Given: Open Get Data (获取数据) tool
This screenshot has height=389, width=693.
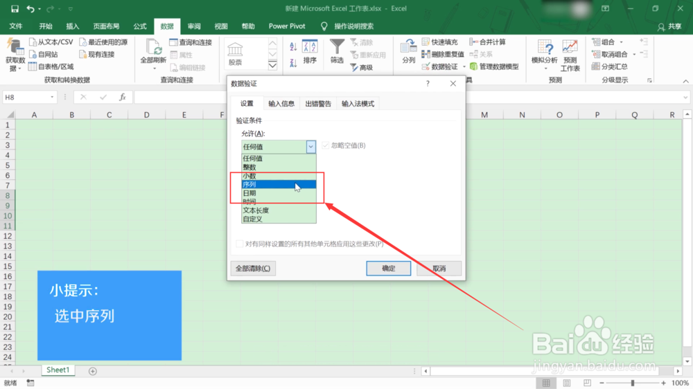Looking at the screenshot, I should pos(15,55).
